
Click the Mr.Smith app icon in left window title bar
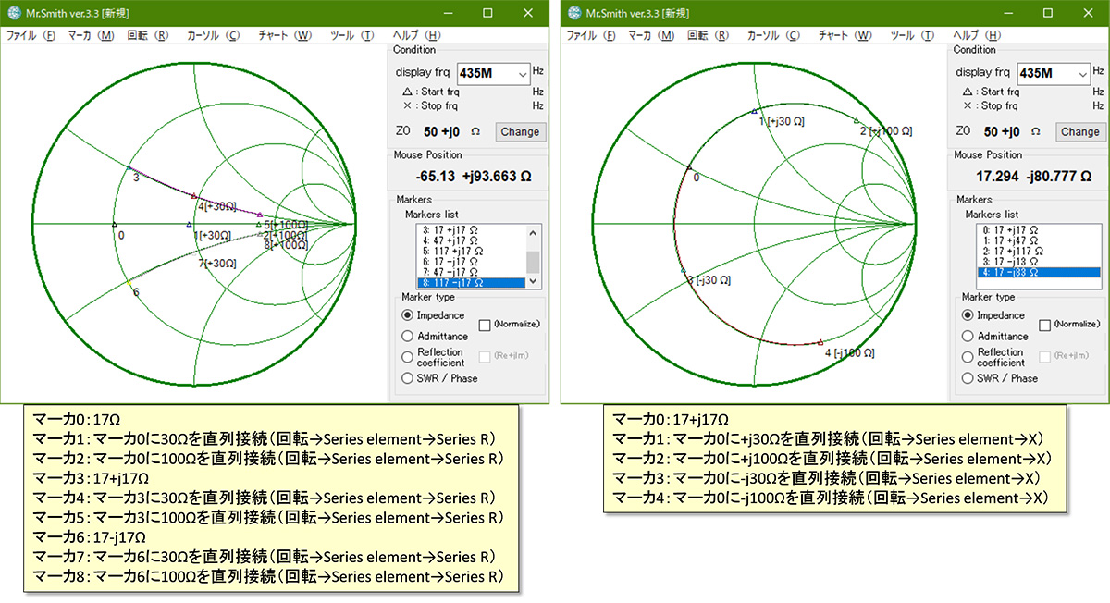(14, 14)
